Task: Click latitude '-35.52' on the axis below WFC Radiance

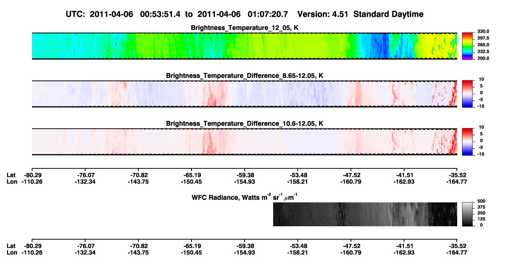Action: coord(457,246)
